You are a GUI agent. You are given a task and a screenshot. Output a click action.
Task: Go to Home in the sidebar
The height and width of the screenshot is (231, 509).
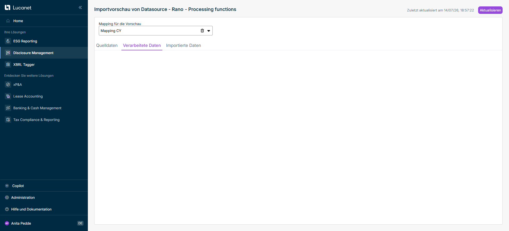pos(44,21)
